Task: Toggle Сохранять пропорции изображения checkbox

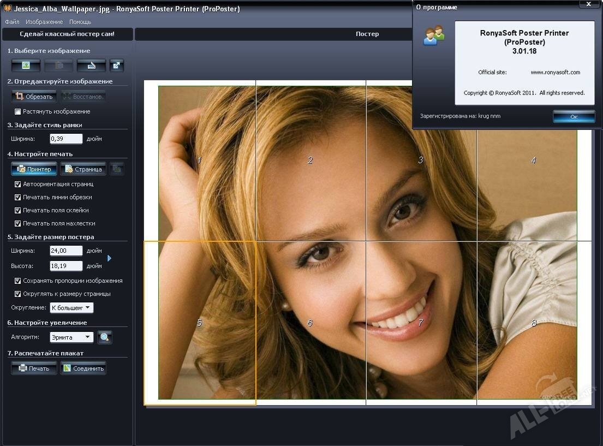Action: tap(18, 281)
